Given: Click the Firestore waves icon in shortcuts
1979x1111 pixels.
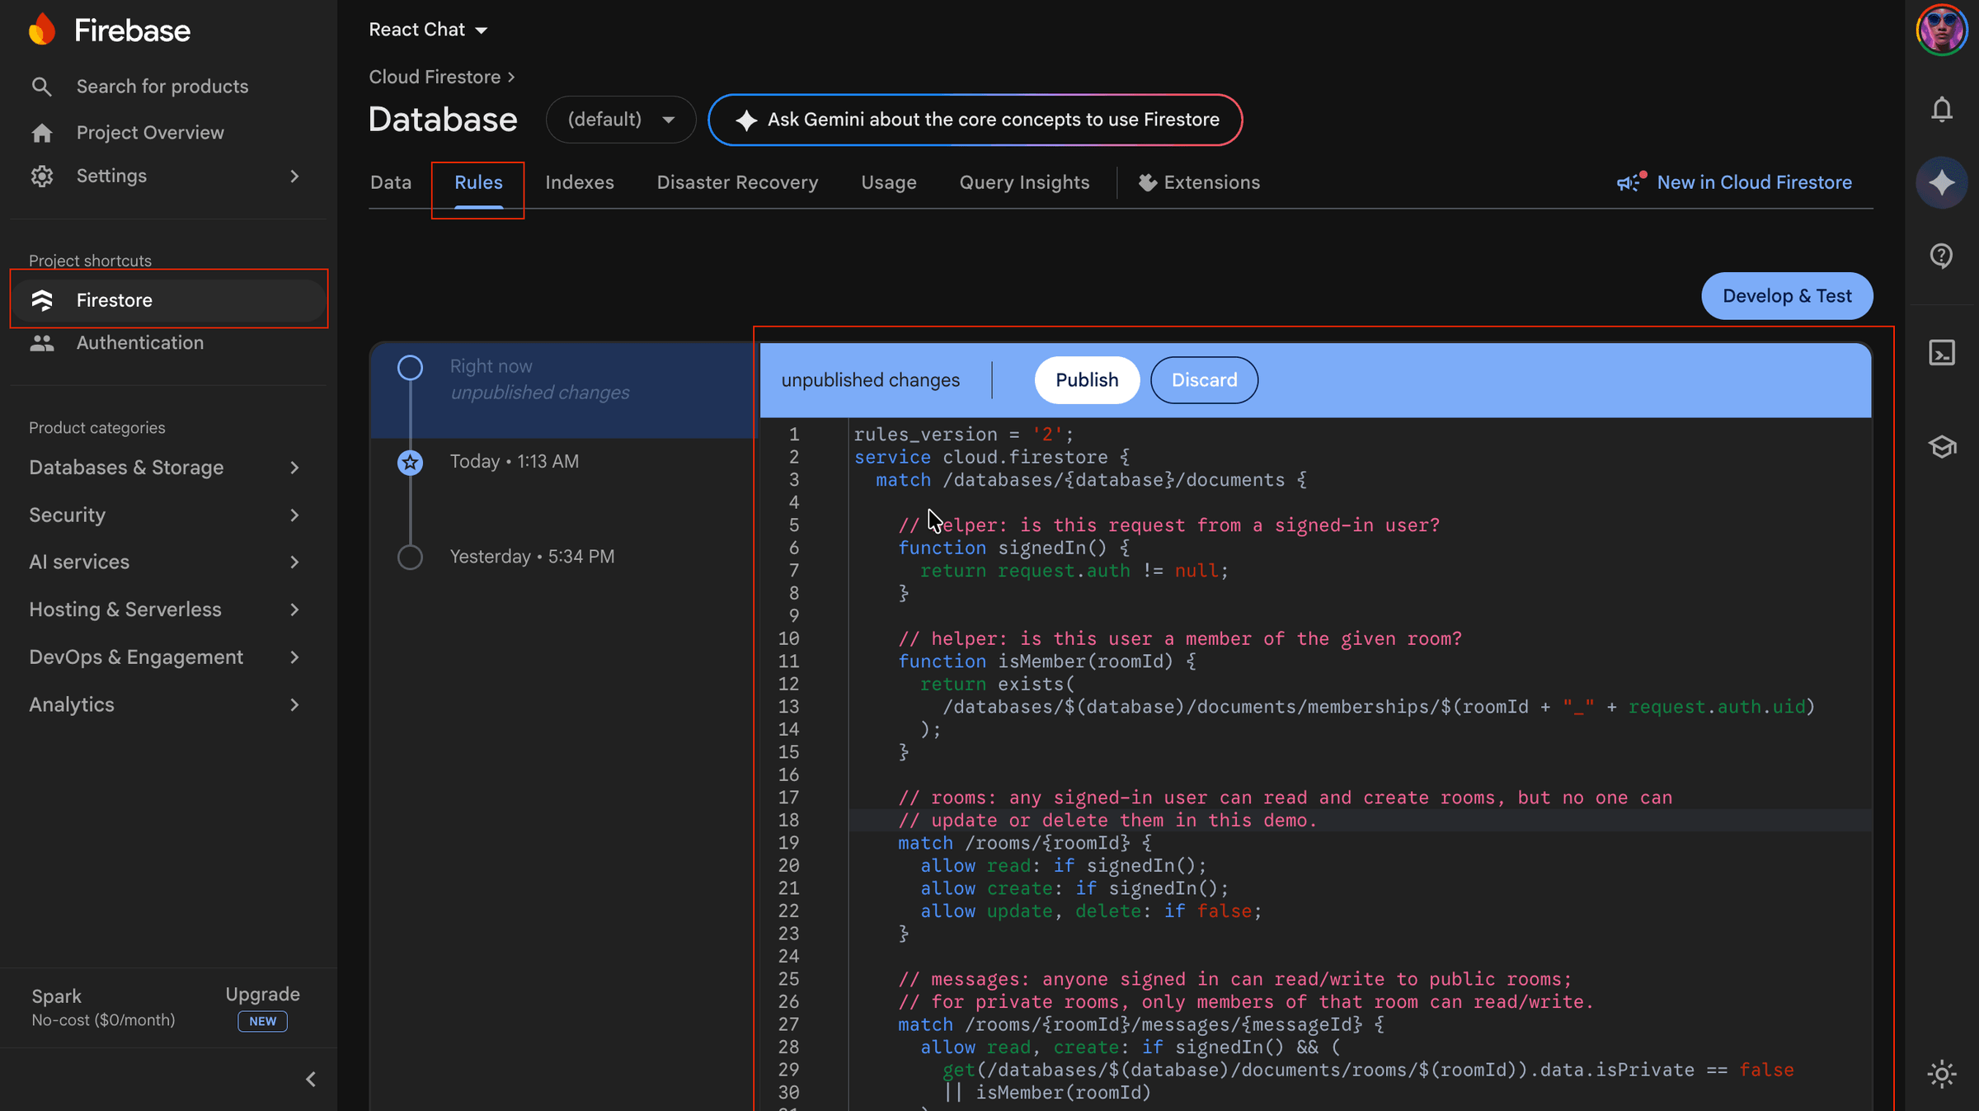Looking at the screenshot, I should click(42, 300).
